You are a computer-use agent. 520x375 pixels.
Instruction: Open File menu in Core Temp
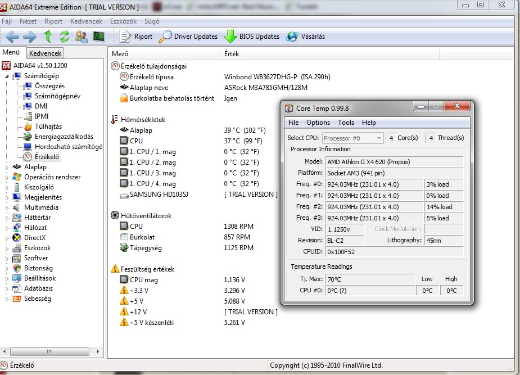tap(293, 123)
